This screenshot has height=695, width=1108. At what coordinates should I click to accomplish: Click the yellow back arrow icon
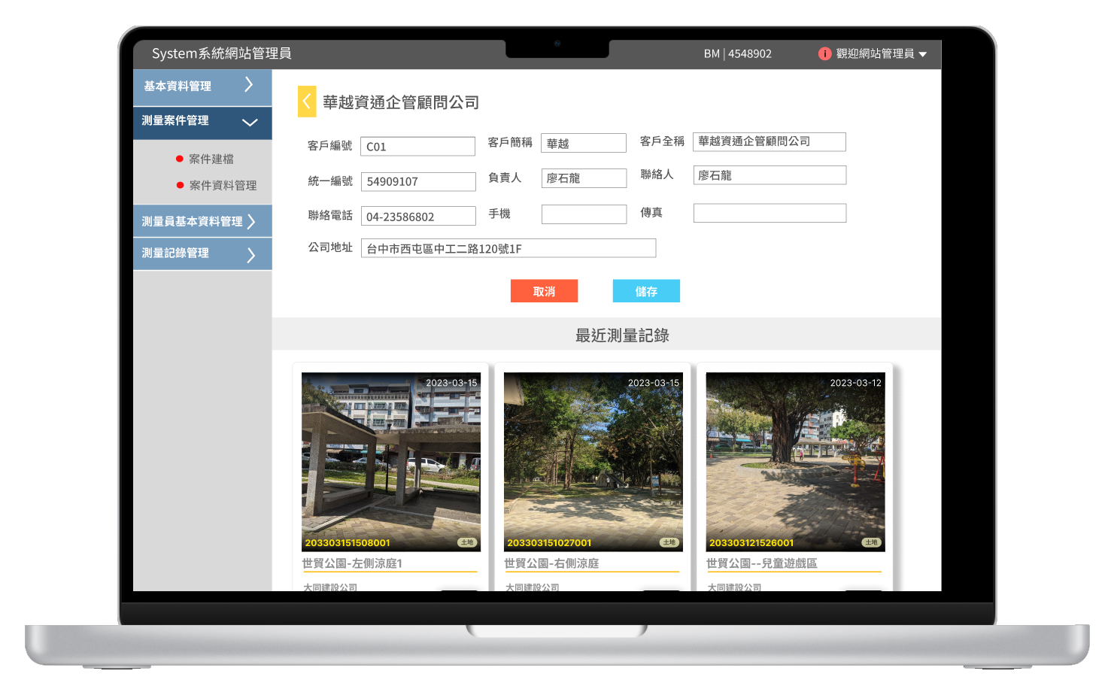[x=307, y=102]
